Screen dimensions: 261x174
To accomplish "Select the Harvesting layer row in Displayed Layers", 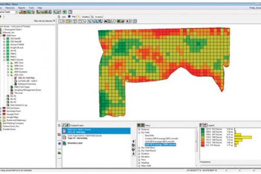I will 96,137.
